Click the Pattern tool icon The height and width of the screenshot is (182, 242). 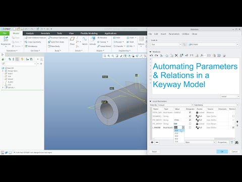pos(141,39)
